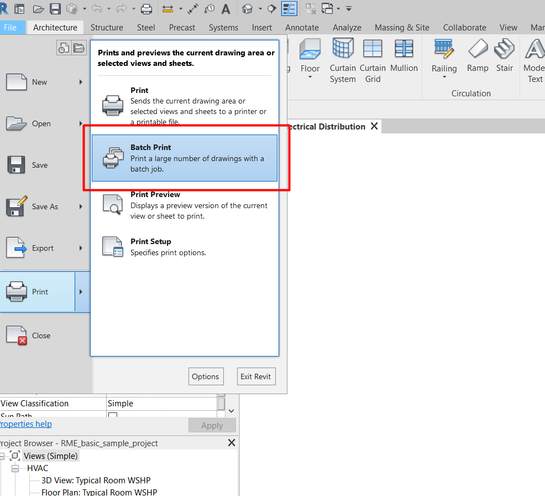The height and width of the screenshot is (496, 545).
Task: Select the Section view tool icon
Action: click(272, 9)
